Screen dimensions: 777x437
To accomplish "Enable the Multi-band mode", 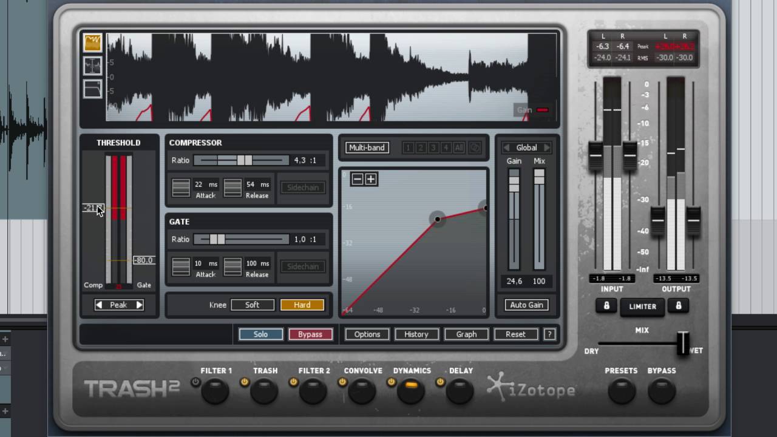I will (367, 147).
